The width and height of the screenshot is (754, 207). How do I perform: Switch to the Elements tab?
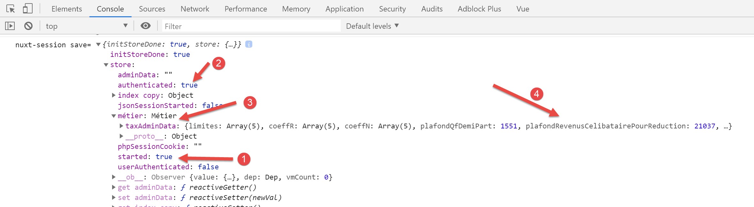(x=67, y=9)
